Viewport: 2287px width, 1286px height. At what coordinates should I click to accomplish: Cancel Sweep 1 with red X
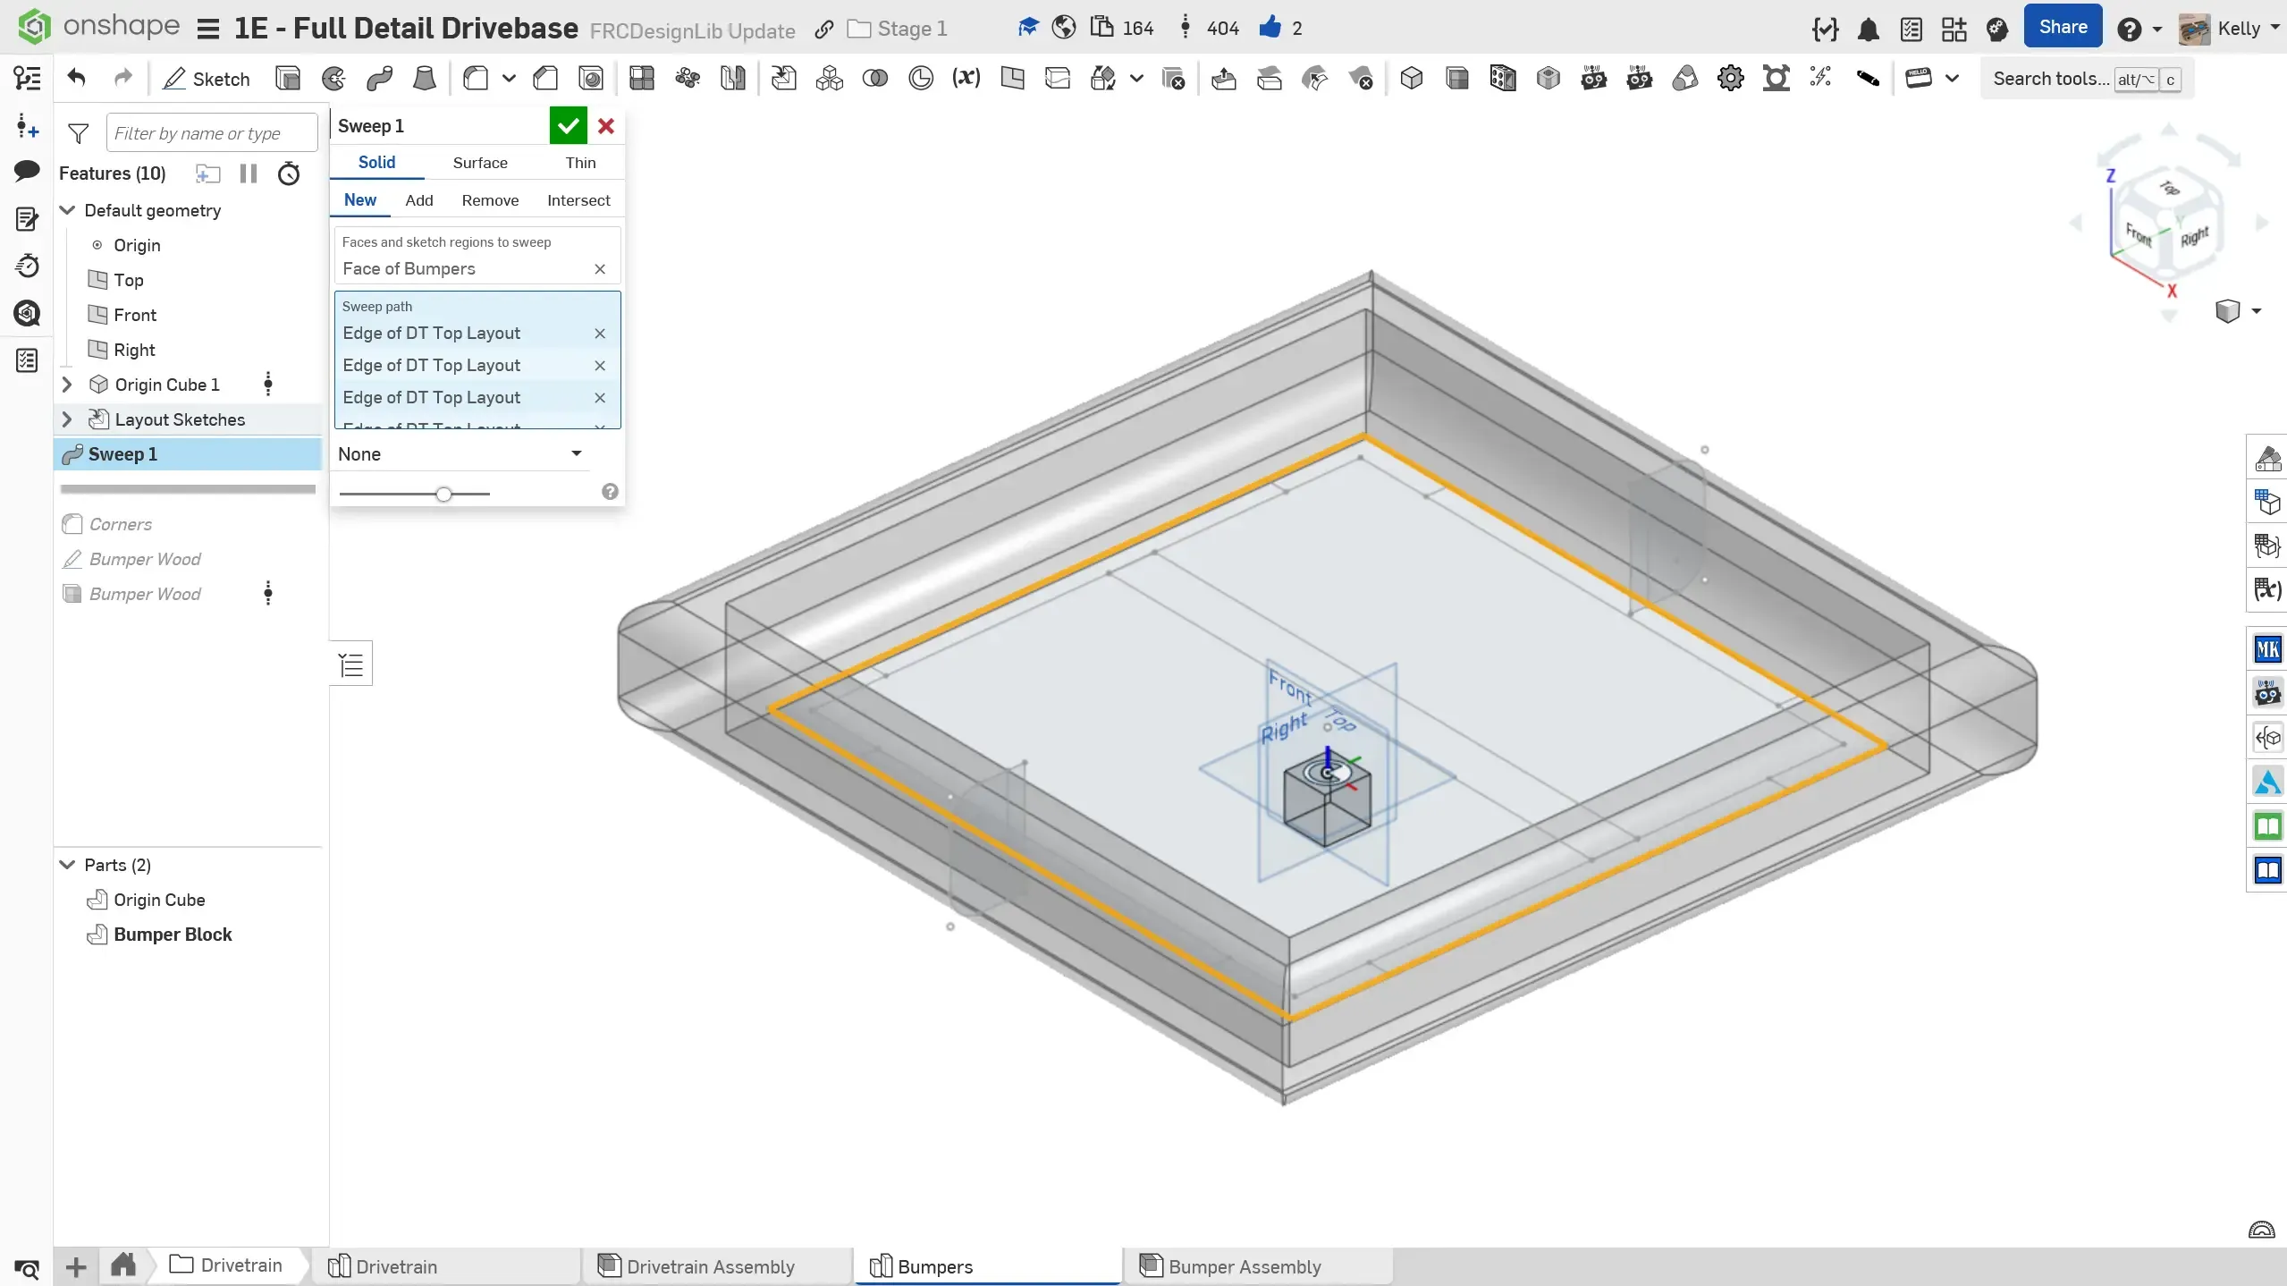coord(606,126)
